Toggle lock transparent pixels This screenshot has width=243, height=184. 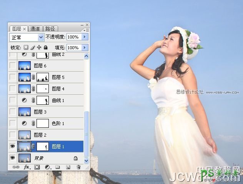[x=26, y=47]
